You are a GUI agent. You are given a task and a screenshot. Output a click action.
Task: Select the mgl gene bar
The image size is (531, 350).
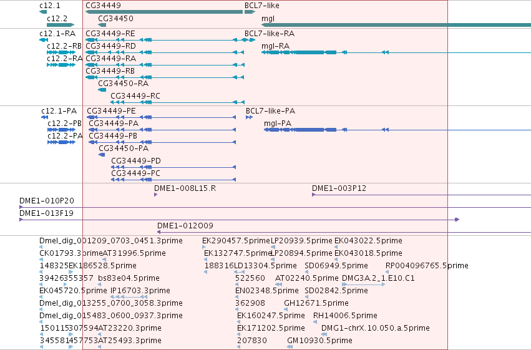click(x=396, y=25)
